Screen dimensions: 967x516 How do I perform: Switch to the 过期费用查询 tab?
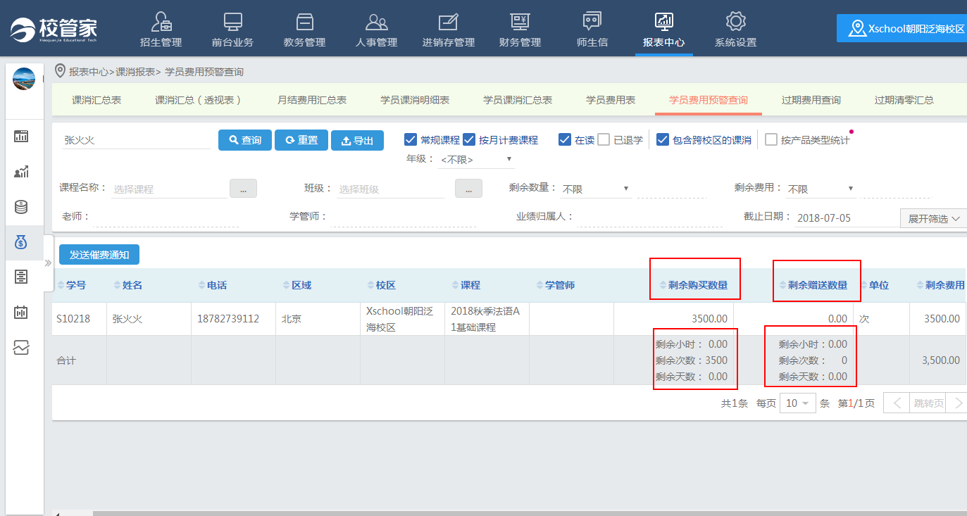coord(811,100)
